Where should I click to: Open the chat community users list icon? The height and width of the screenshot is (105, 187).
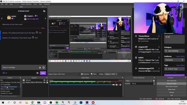point(44,11)
